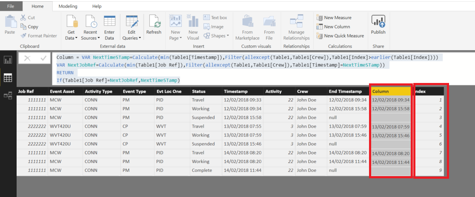Open Manage Relationships

[x=297, y=27]
